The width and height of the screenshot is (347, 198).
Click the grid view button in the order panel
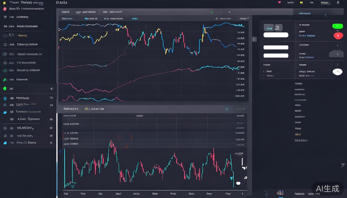[278, 28]
